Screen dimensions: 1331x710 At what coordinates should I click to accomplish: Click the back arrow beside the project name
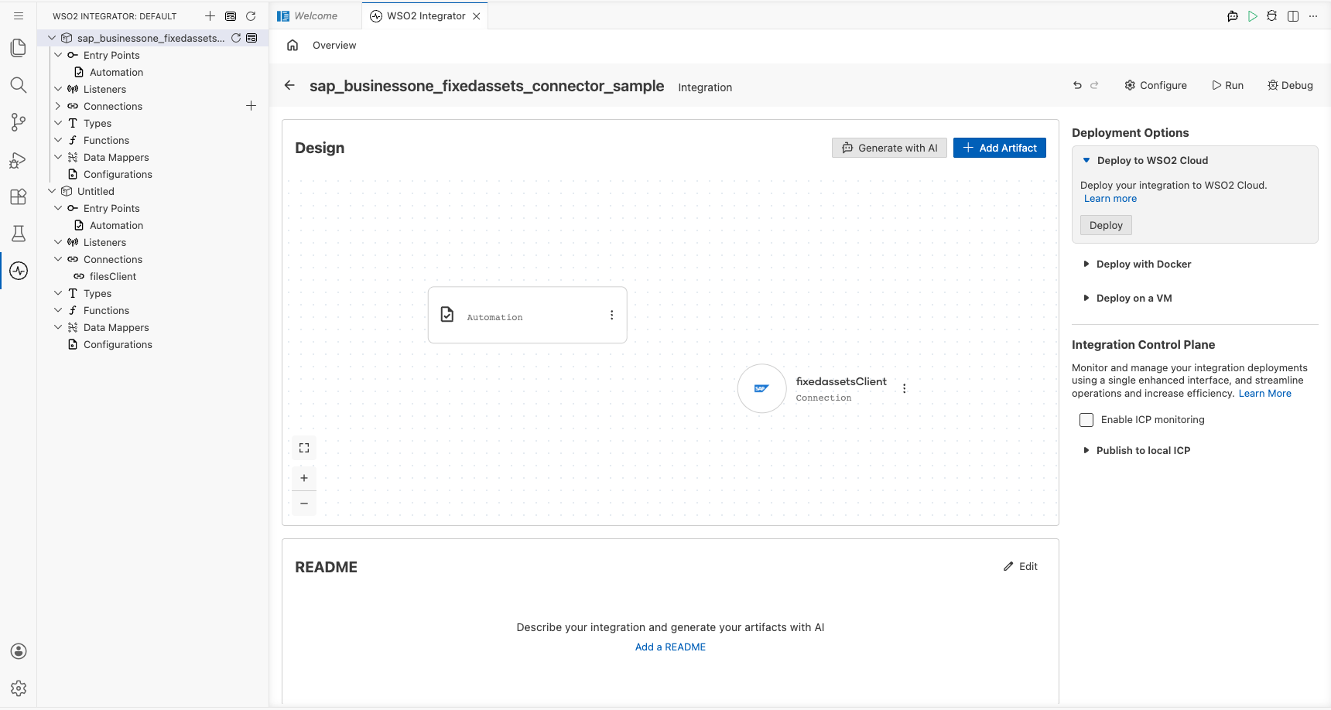[289, 86]
